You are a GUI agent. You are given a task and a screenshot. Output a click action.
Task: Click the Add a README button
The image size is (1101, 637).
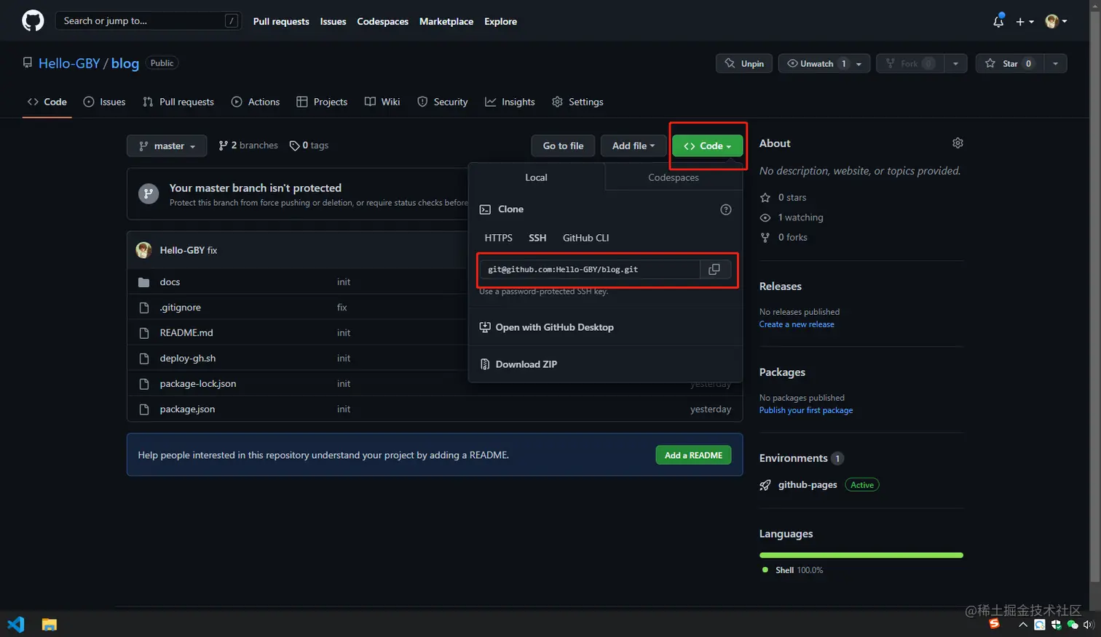click(693, 455)
